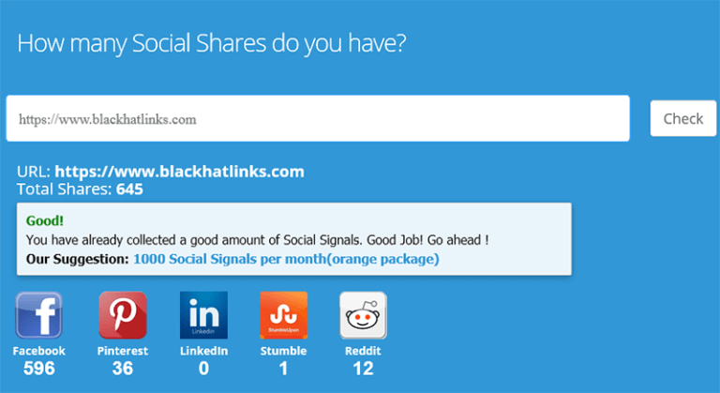Click the Reddit share count 12

tap(363, 369)
